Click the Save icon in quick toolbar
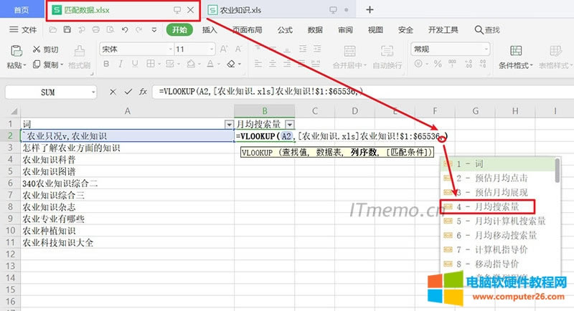The image size is (574, 311). click(66, 30)
